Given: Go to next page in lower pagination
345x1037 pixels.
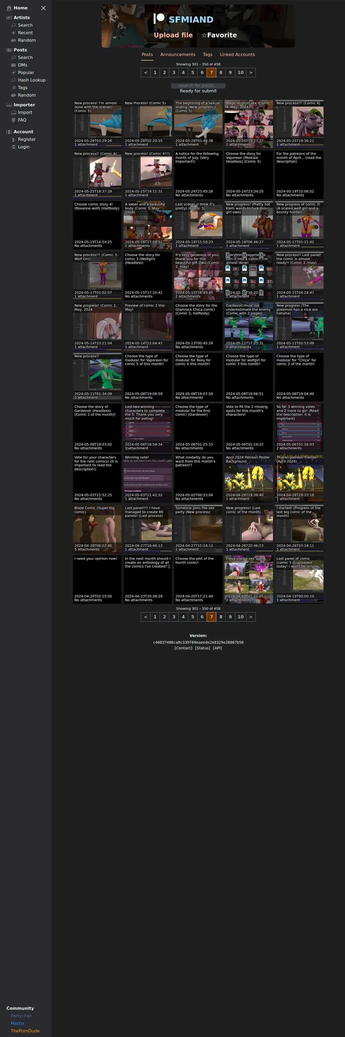Looking at the screenshot, I should pyautogui.click(x=251, y=617).
